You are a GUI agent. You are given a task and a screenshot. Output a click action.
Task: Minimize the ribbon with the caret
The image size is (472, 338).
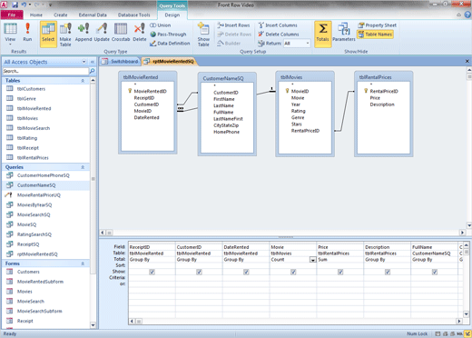coord(458,15)
